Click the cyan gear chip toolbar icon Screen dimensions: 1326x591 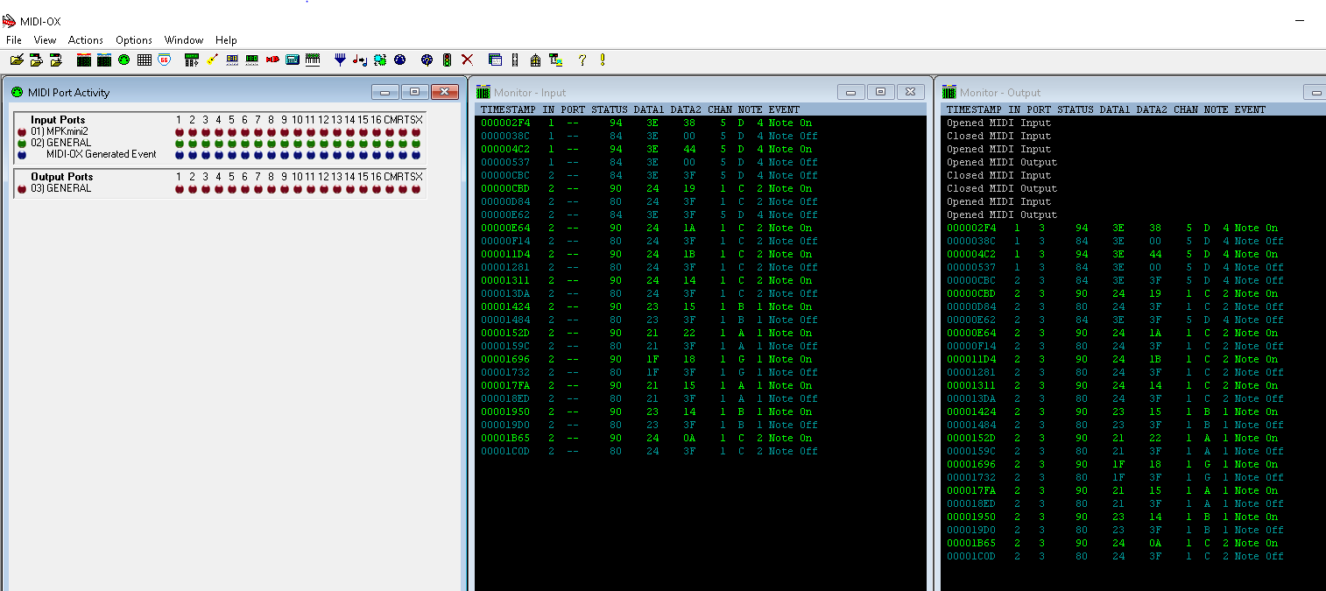pos(380,60)
